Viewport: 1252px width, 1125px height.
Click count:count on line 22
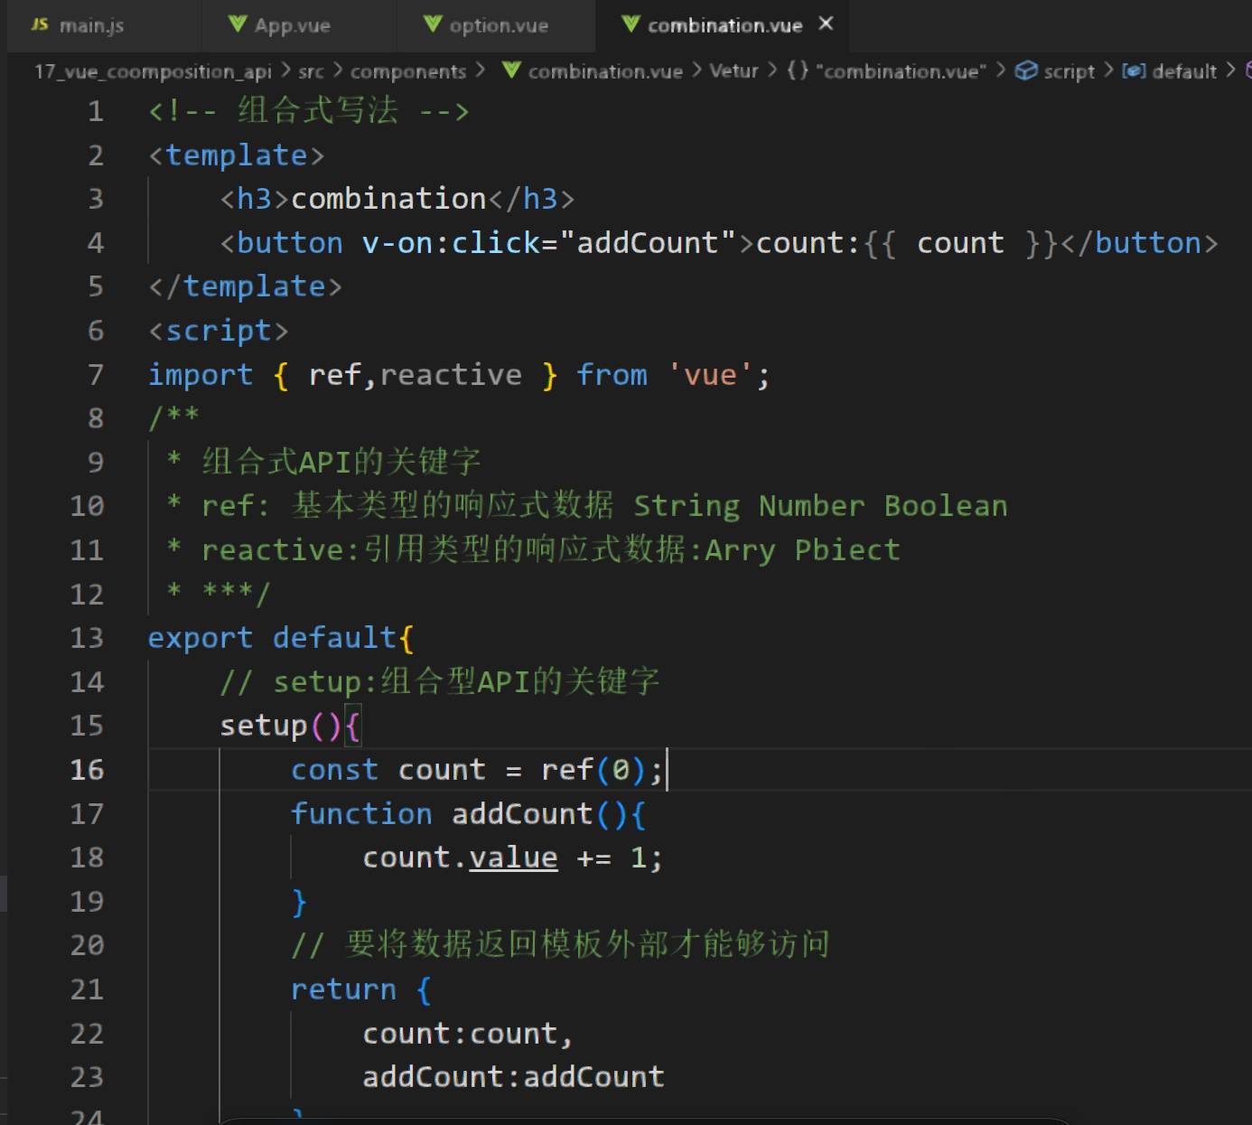tap(460, 1033)
